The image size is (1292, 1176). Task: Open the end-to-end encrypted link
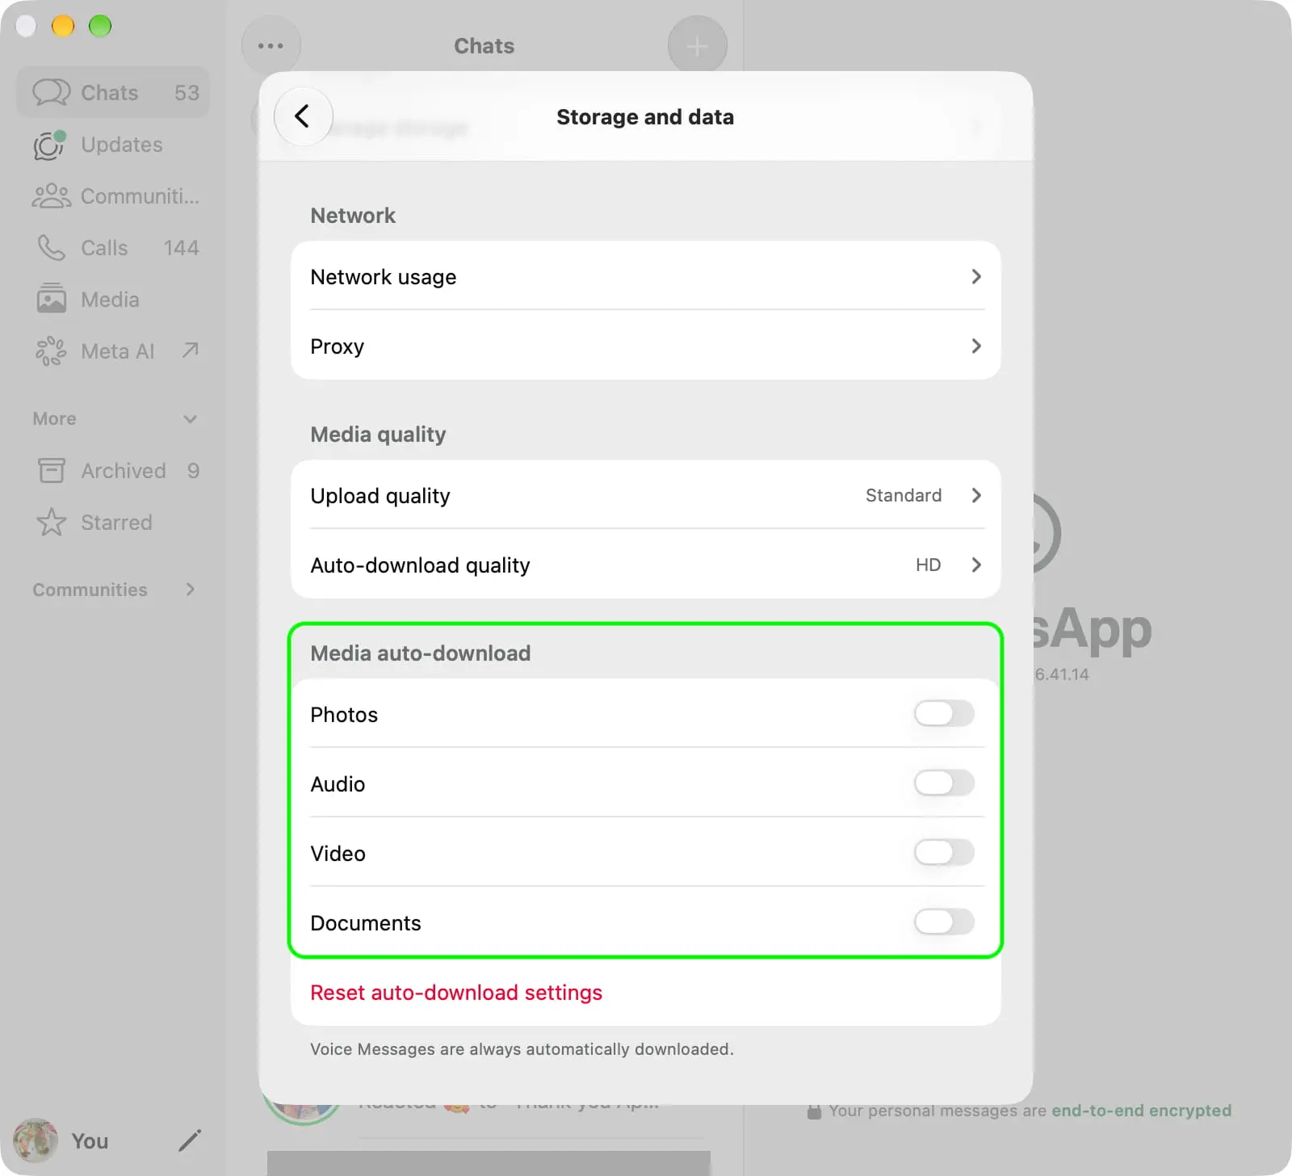point(1142,1111)
